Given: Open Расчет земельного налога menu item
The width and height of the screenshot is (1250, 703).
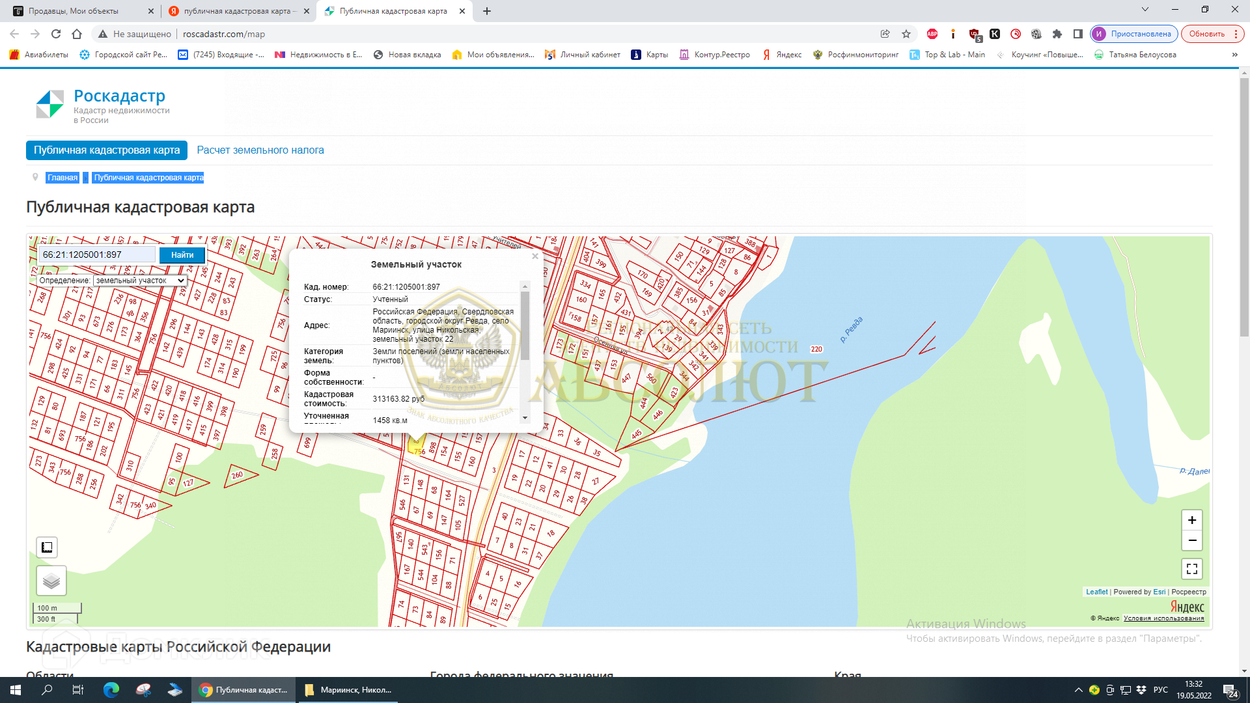Looking at the screenshot, I should click(260, 150).
